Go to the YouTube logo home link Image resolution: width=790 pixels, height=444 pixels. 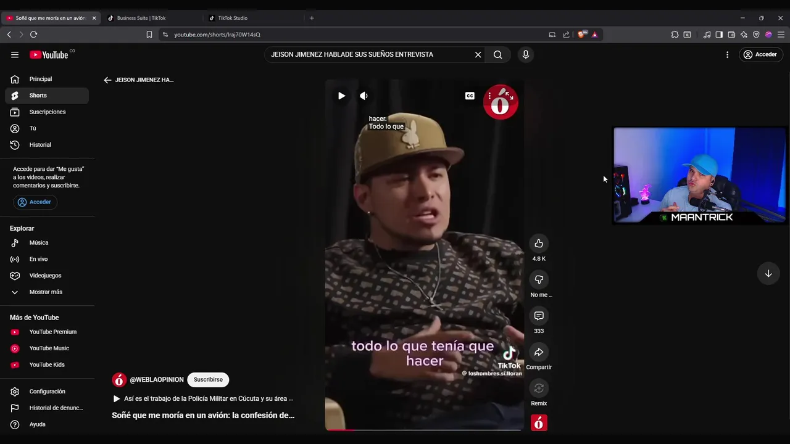49,55
